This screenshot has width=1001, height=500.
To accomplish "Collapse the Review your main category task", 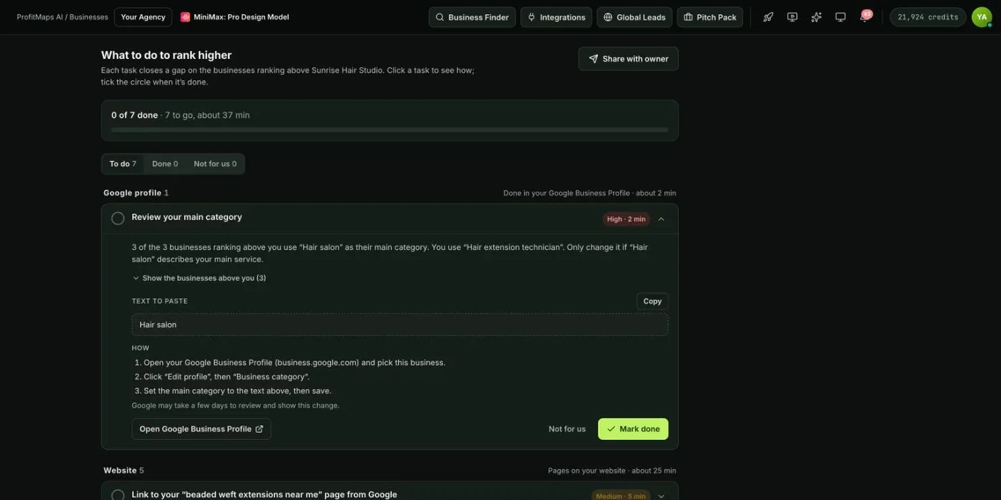I will tap(661, 219).
